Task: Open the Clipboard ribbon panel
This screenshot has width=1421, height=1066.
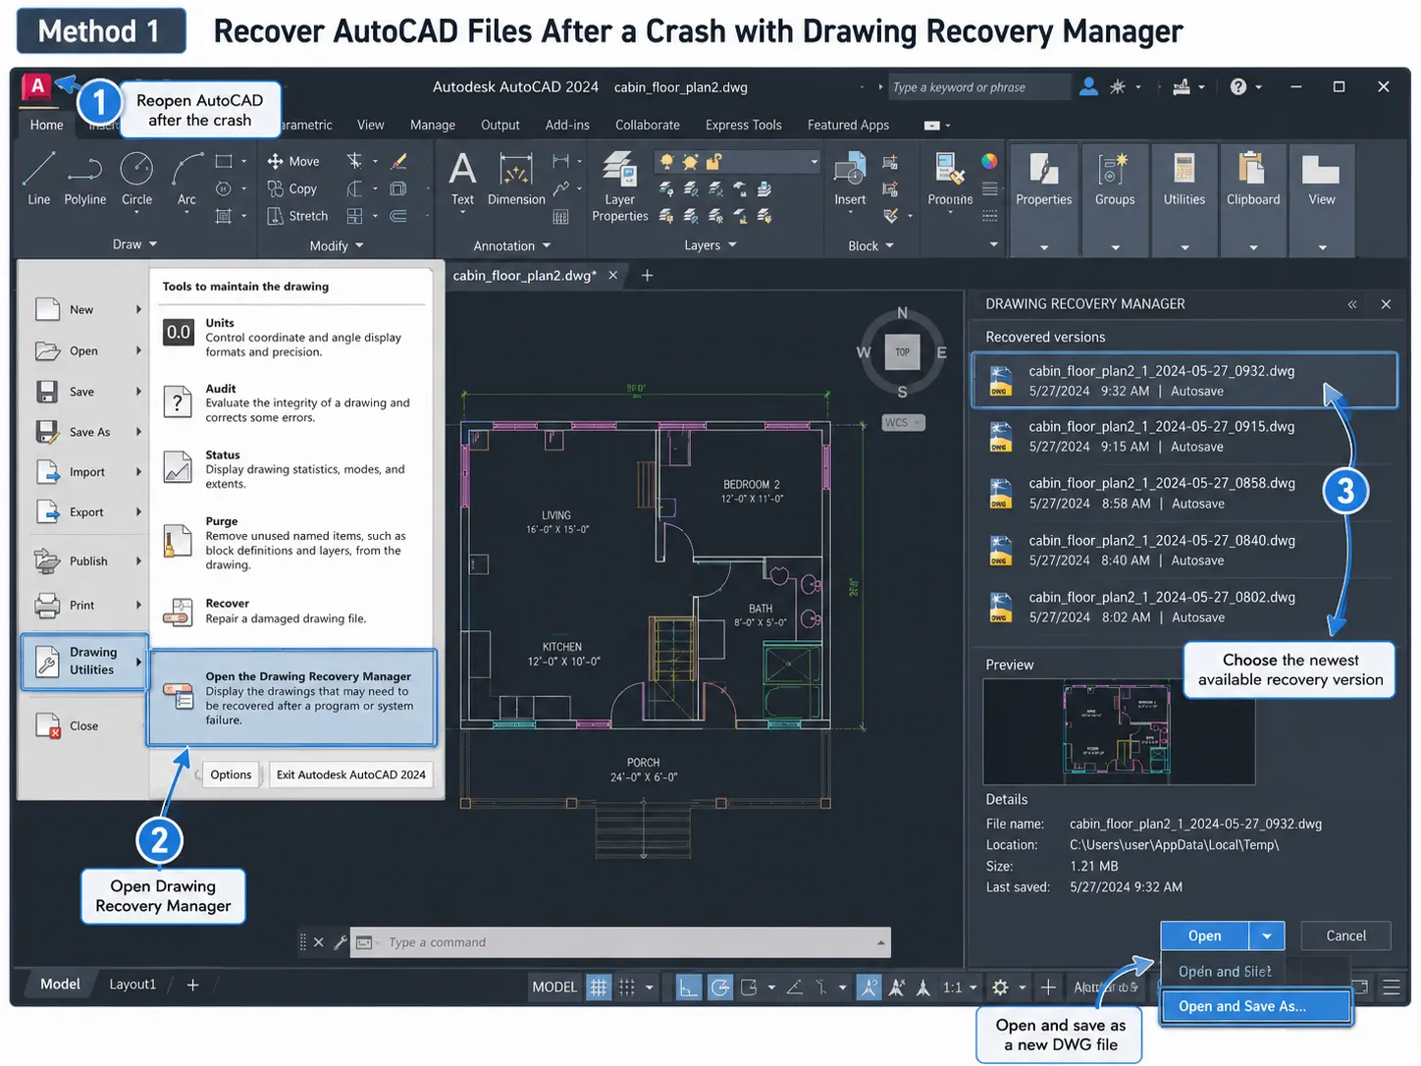Action: [1253, 199]
